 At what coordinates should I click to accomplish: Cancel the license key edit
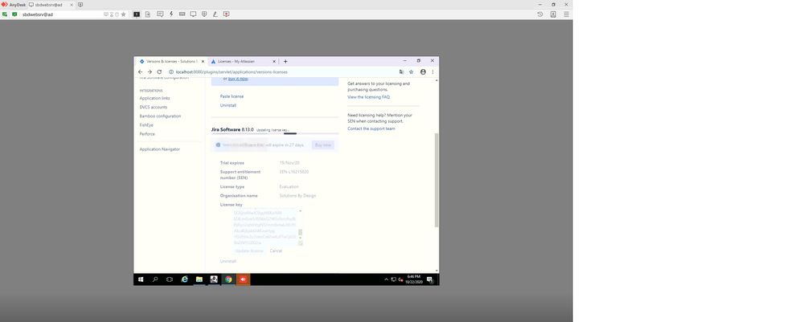click(x=276, y=251)
